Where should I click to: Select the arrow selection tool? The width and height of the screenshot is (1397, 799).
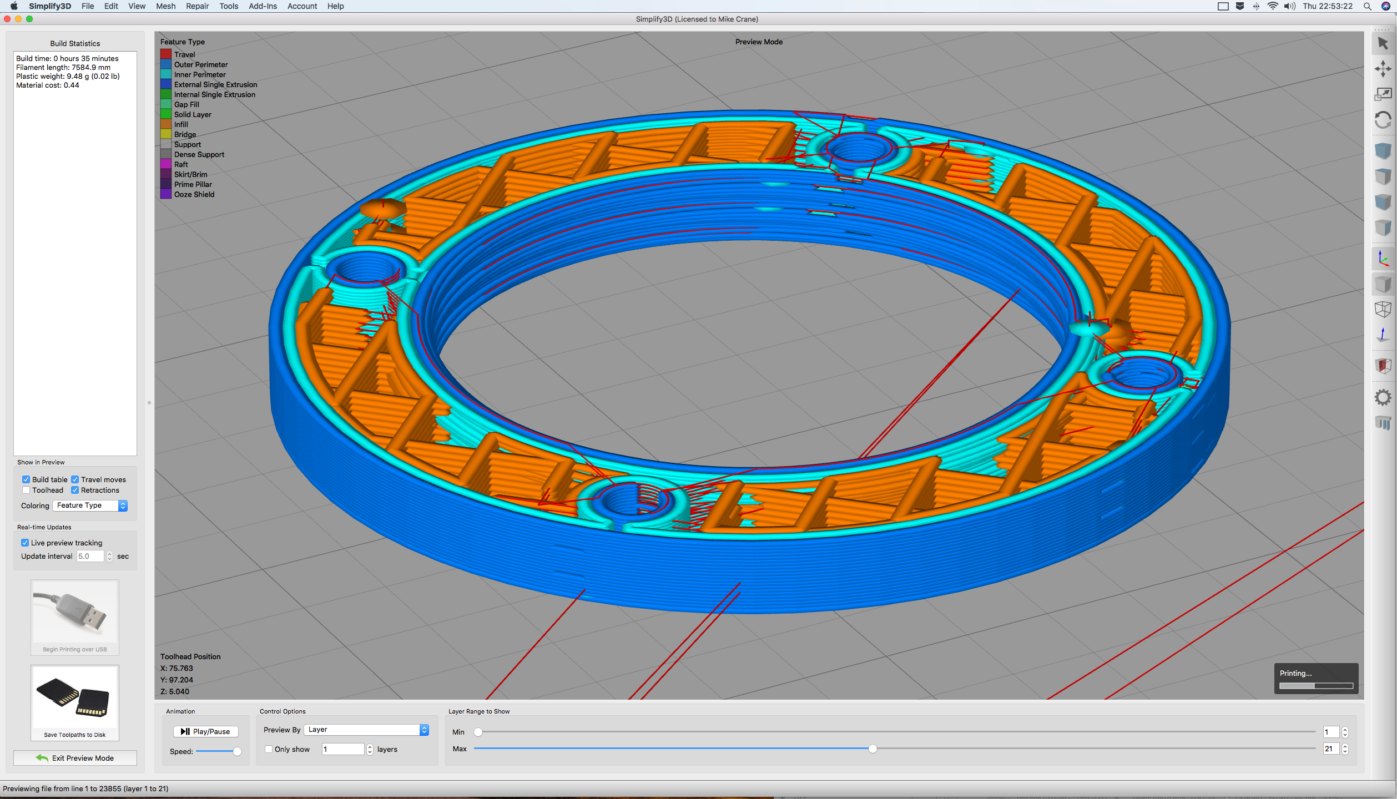(x=1383, y=43)
